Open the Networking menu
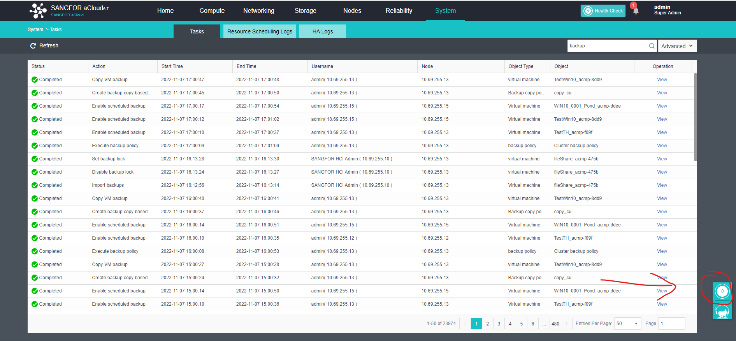736x341 pixels. pyautogui.click(x=259, y=11)
